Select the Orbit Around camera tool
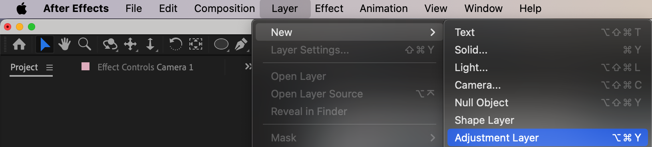This screenshot has height=147, width=652. [x=110, y=44]
